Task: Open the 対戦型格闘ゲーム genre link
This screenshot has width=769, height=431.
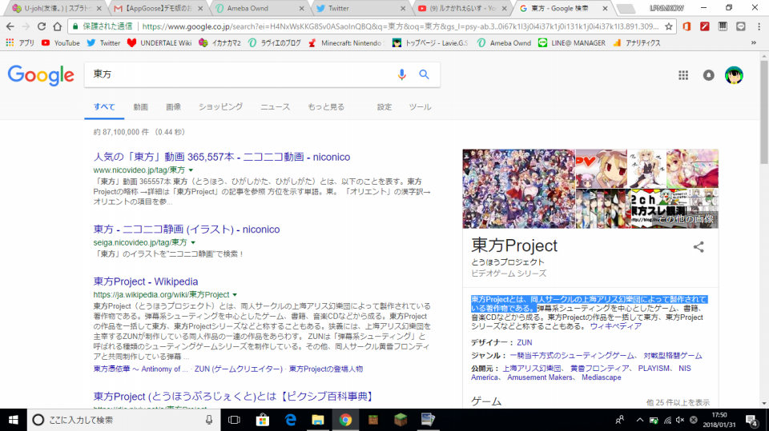Action: [673, 356]
